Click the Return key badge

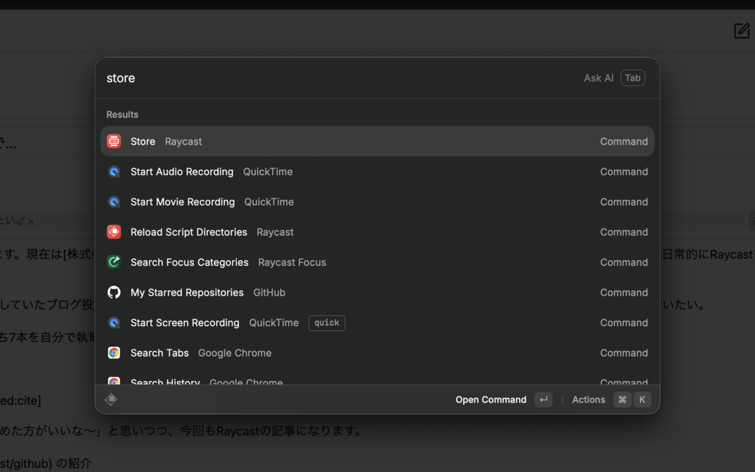coord(544,400)
